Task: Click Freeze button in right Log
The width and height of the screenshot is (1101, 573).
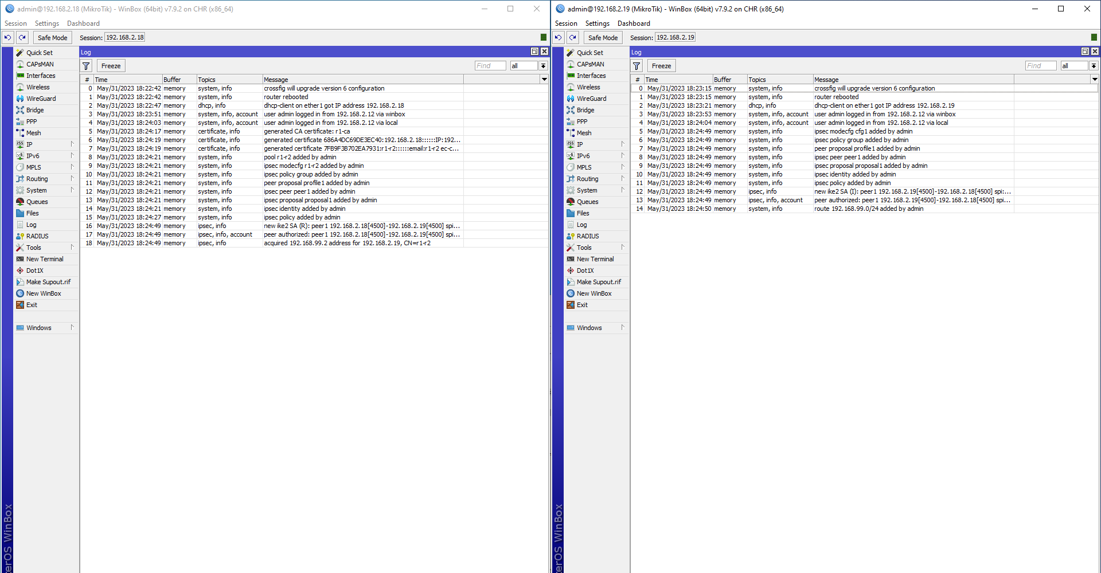Action: tap(661, 66)
